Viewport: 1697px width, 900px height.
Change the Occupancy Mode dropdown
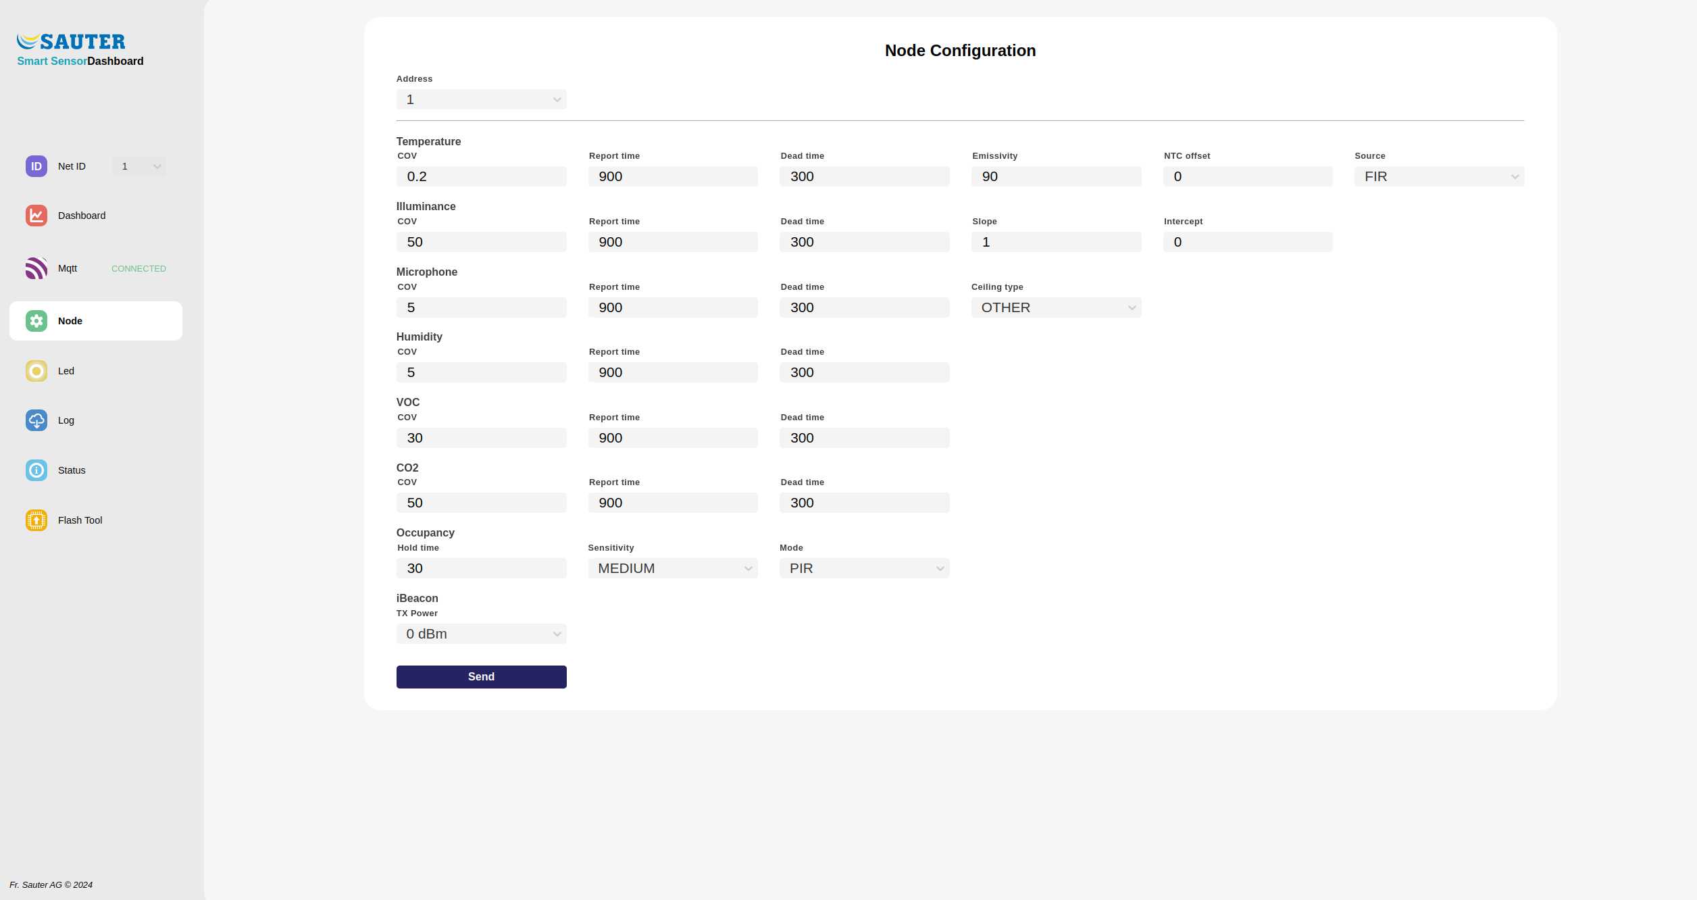pyautogui.click(x=864, y=569)
